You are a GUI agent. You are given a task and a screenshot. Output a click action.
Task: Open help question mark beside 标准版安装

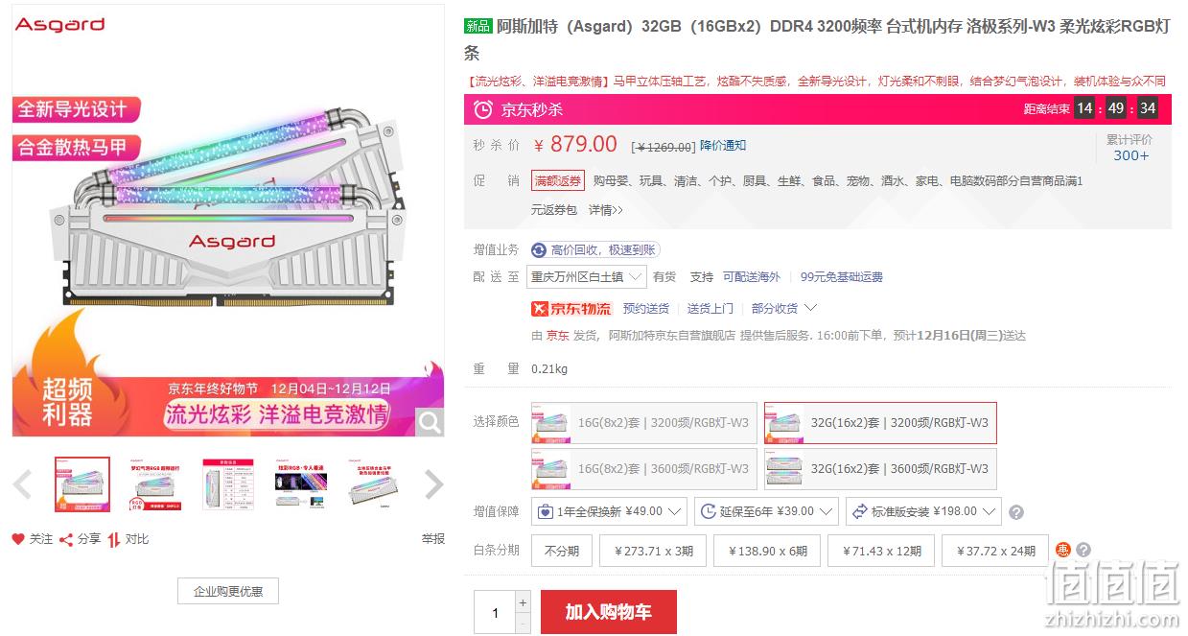point(1016,512)
